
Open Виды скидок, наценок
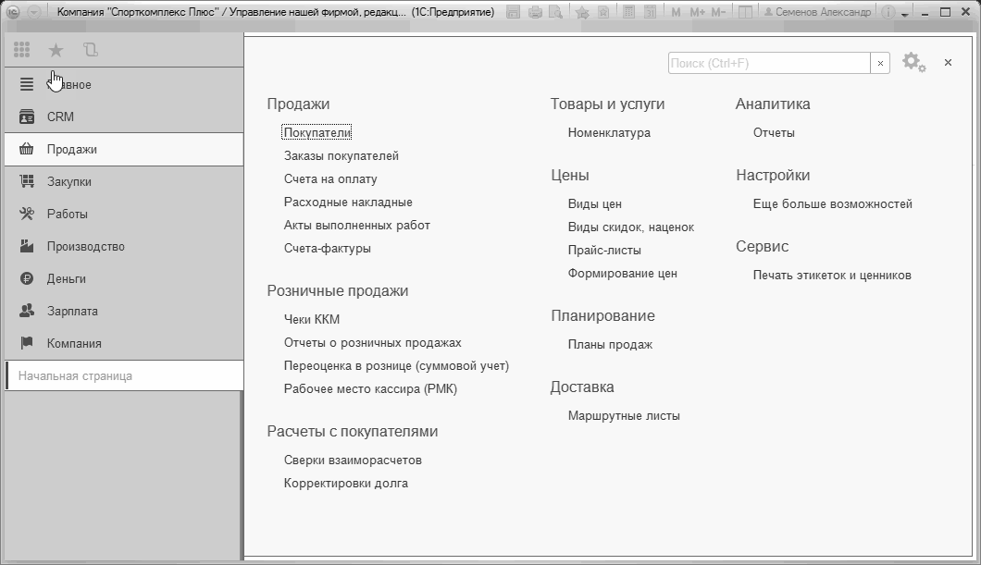pos(630,227)
